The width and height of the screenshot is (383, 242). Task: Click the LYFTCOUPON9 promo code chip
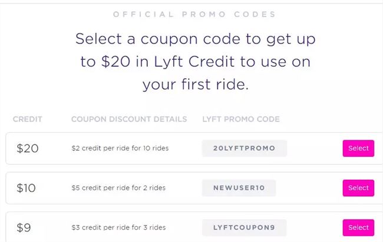click(244, 227)
